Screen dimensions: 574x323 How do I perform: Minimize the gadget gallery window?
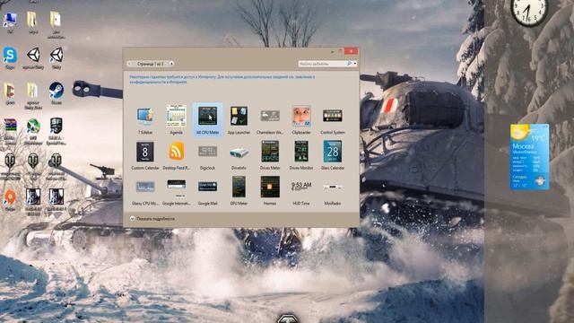pos(333,51)
